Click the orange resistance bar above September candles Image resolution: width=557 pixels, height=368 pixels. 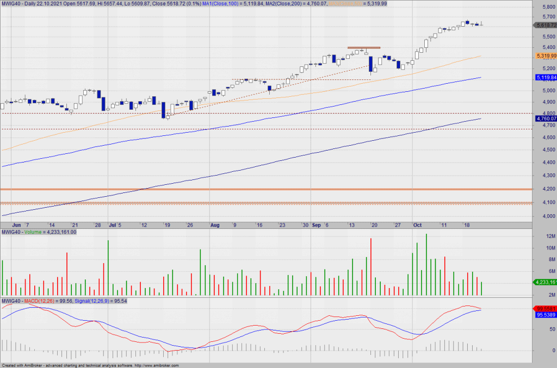[x=363, y=48]
